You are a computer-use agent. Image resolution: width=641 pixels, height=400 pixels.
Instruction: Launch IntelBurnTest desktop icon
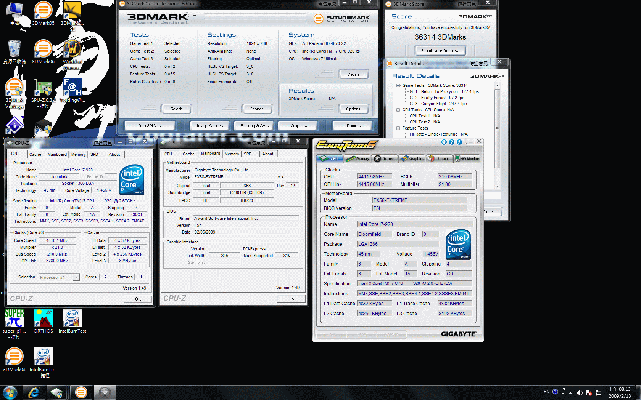tap(72, 321)
